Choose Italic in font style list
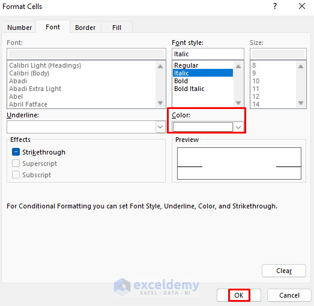Image resolution: width=314 pixels, height=306 pixels. pyautogui.click(x=203, y=73)
